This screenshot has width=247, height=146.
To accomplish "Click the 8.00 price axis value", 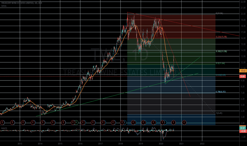I will [x=243, y=87].
